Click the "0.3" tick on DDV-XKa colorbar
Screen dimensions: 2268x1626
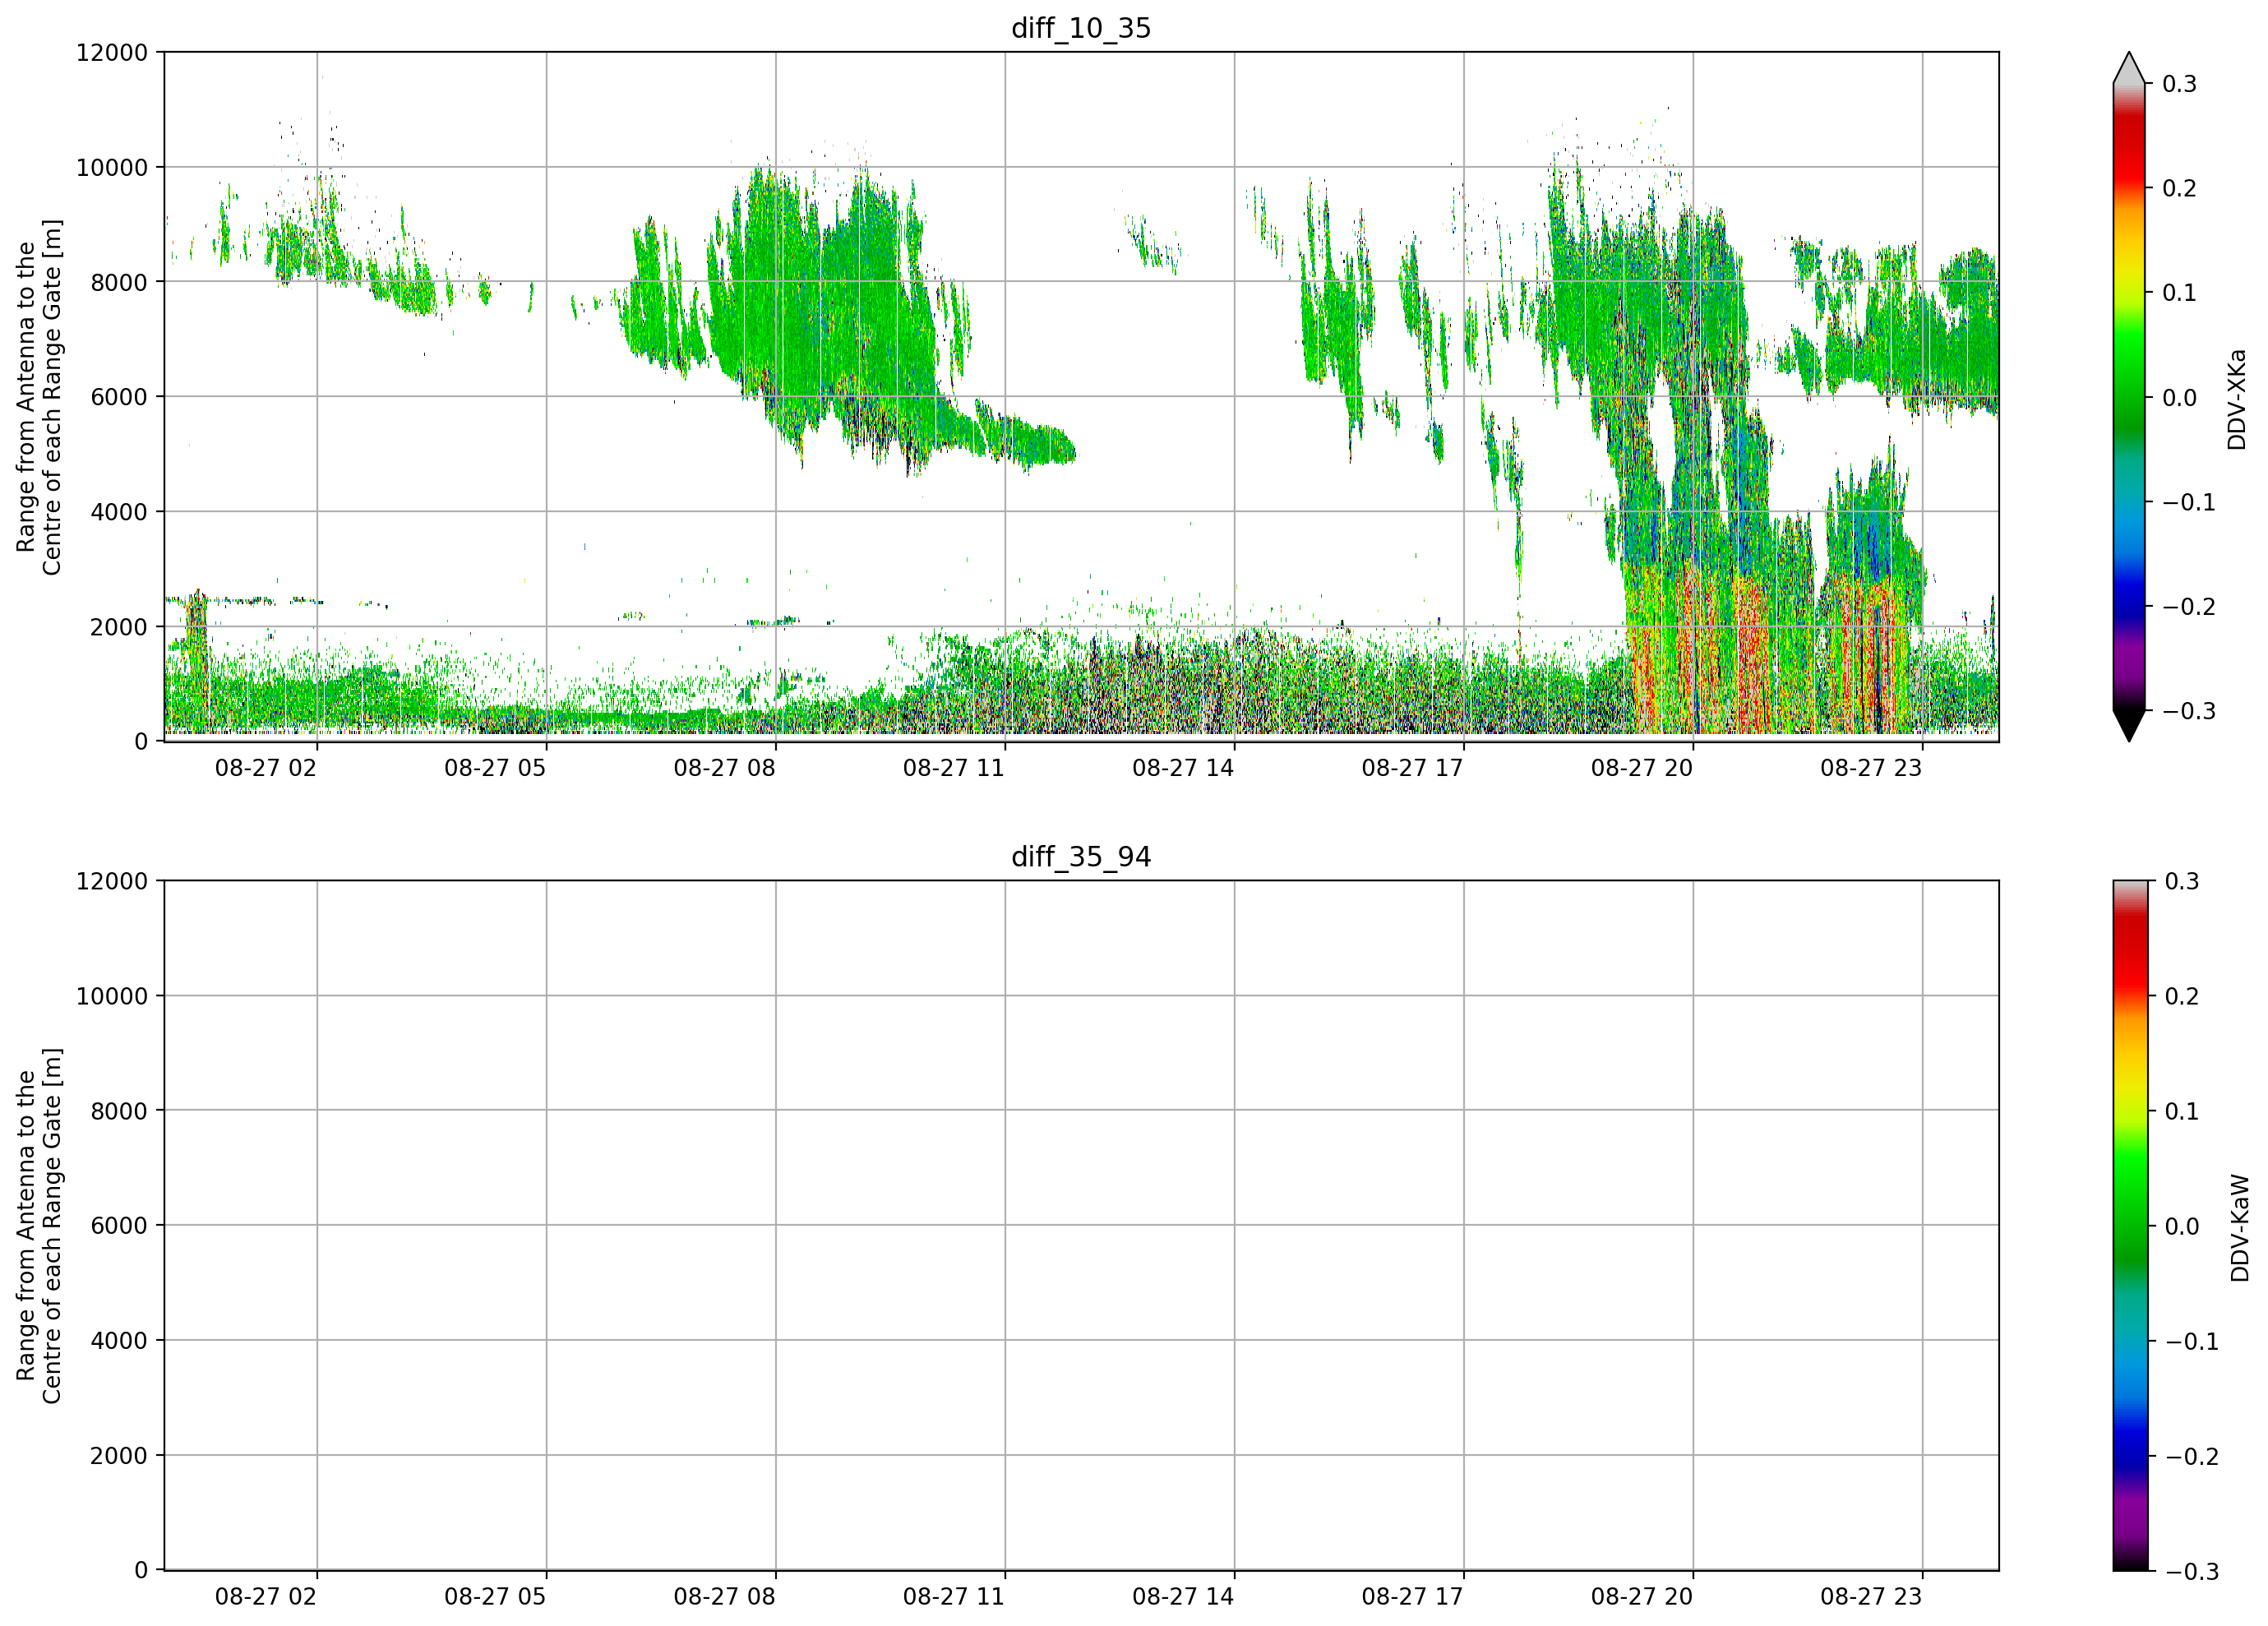[2180, 84]
